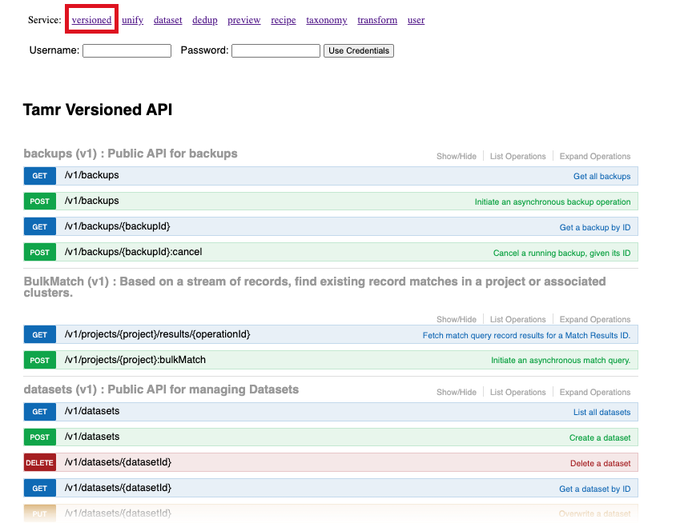Click the GET badge for /v1/datasets/{datasetId}
This screenshot has height=527, width=680.
(39, 489)
